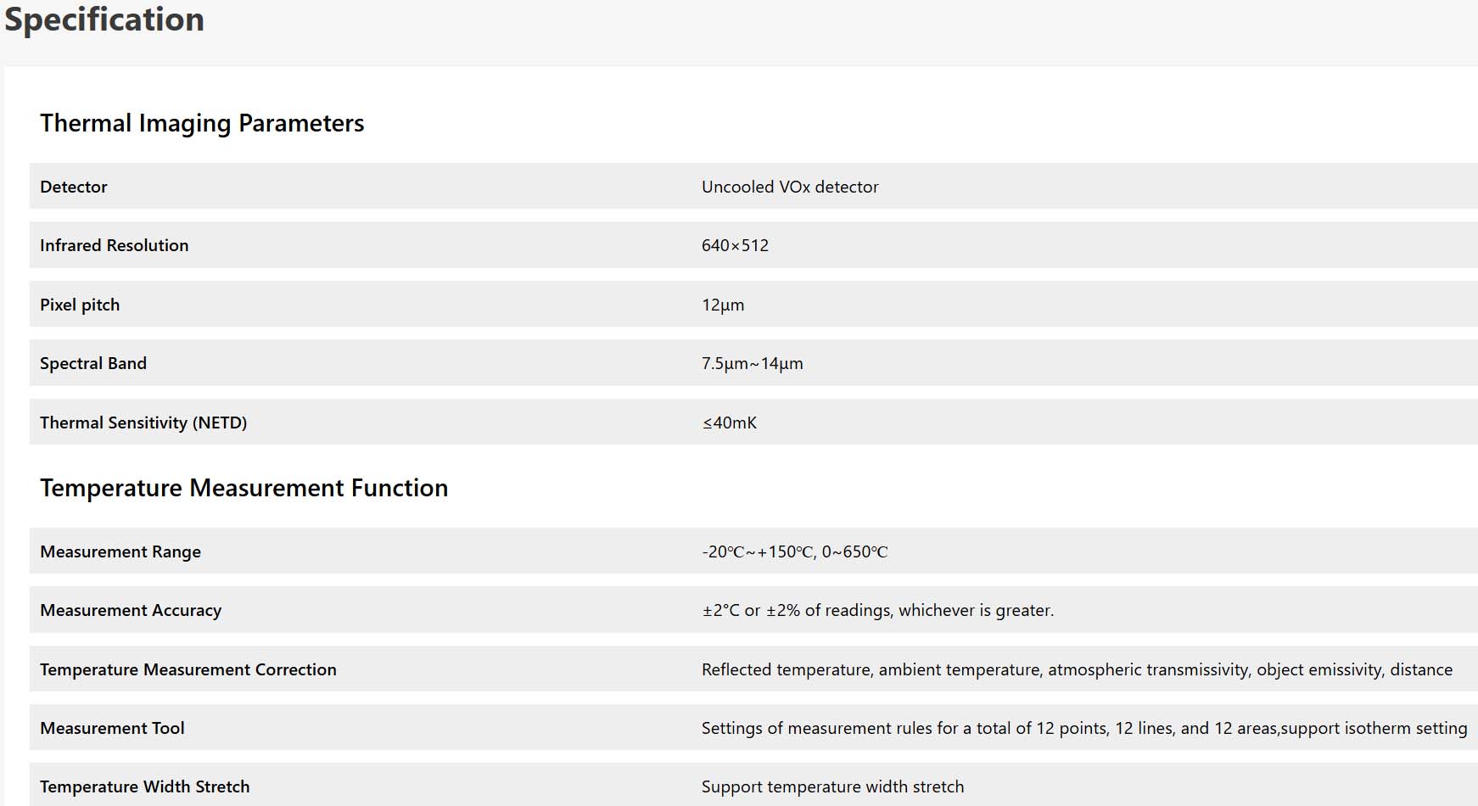
Task: Select the 12μm pixel pitch value
Action: click(x=723, y=305)
